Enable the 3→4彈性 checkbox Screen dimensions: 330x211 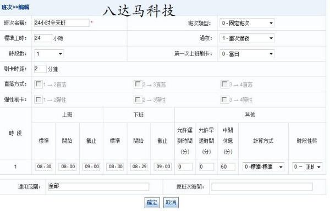click(x=224, y=99)
